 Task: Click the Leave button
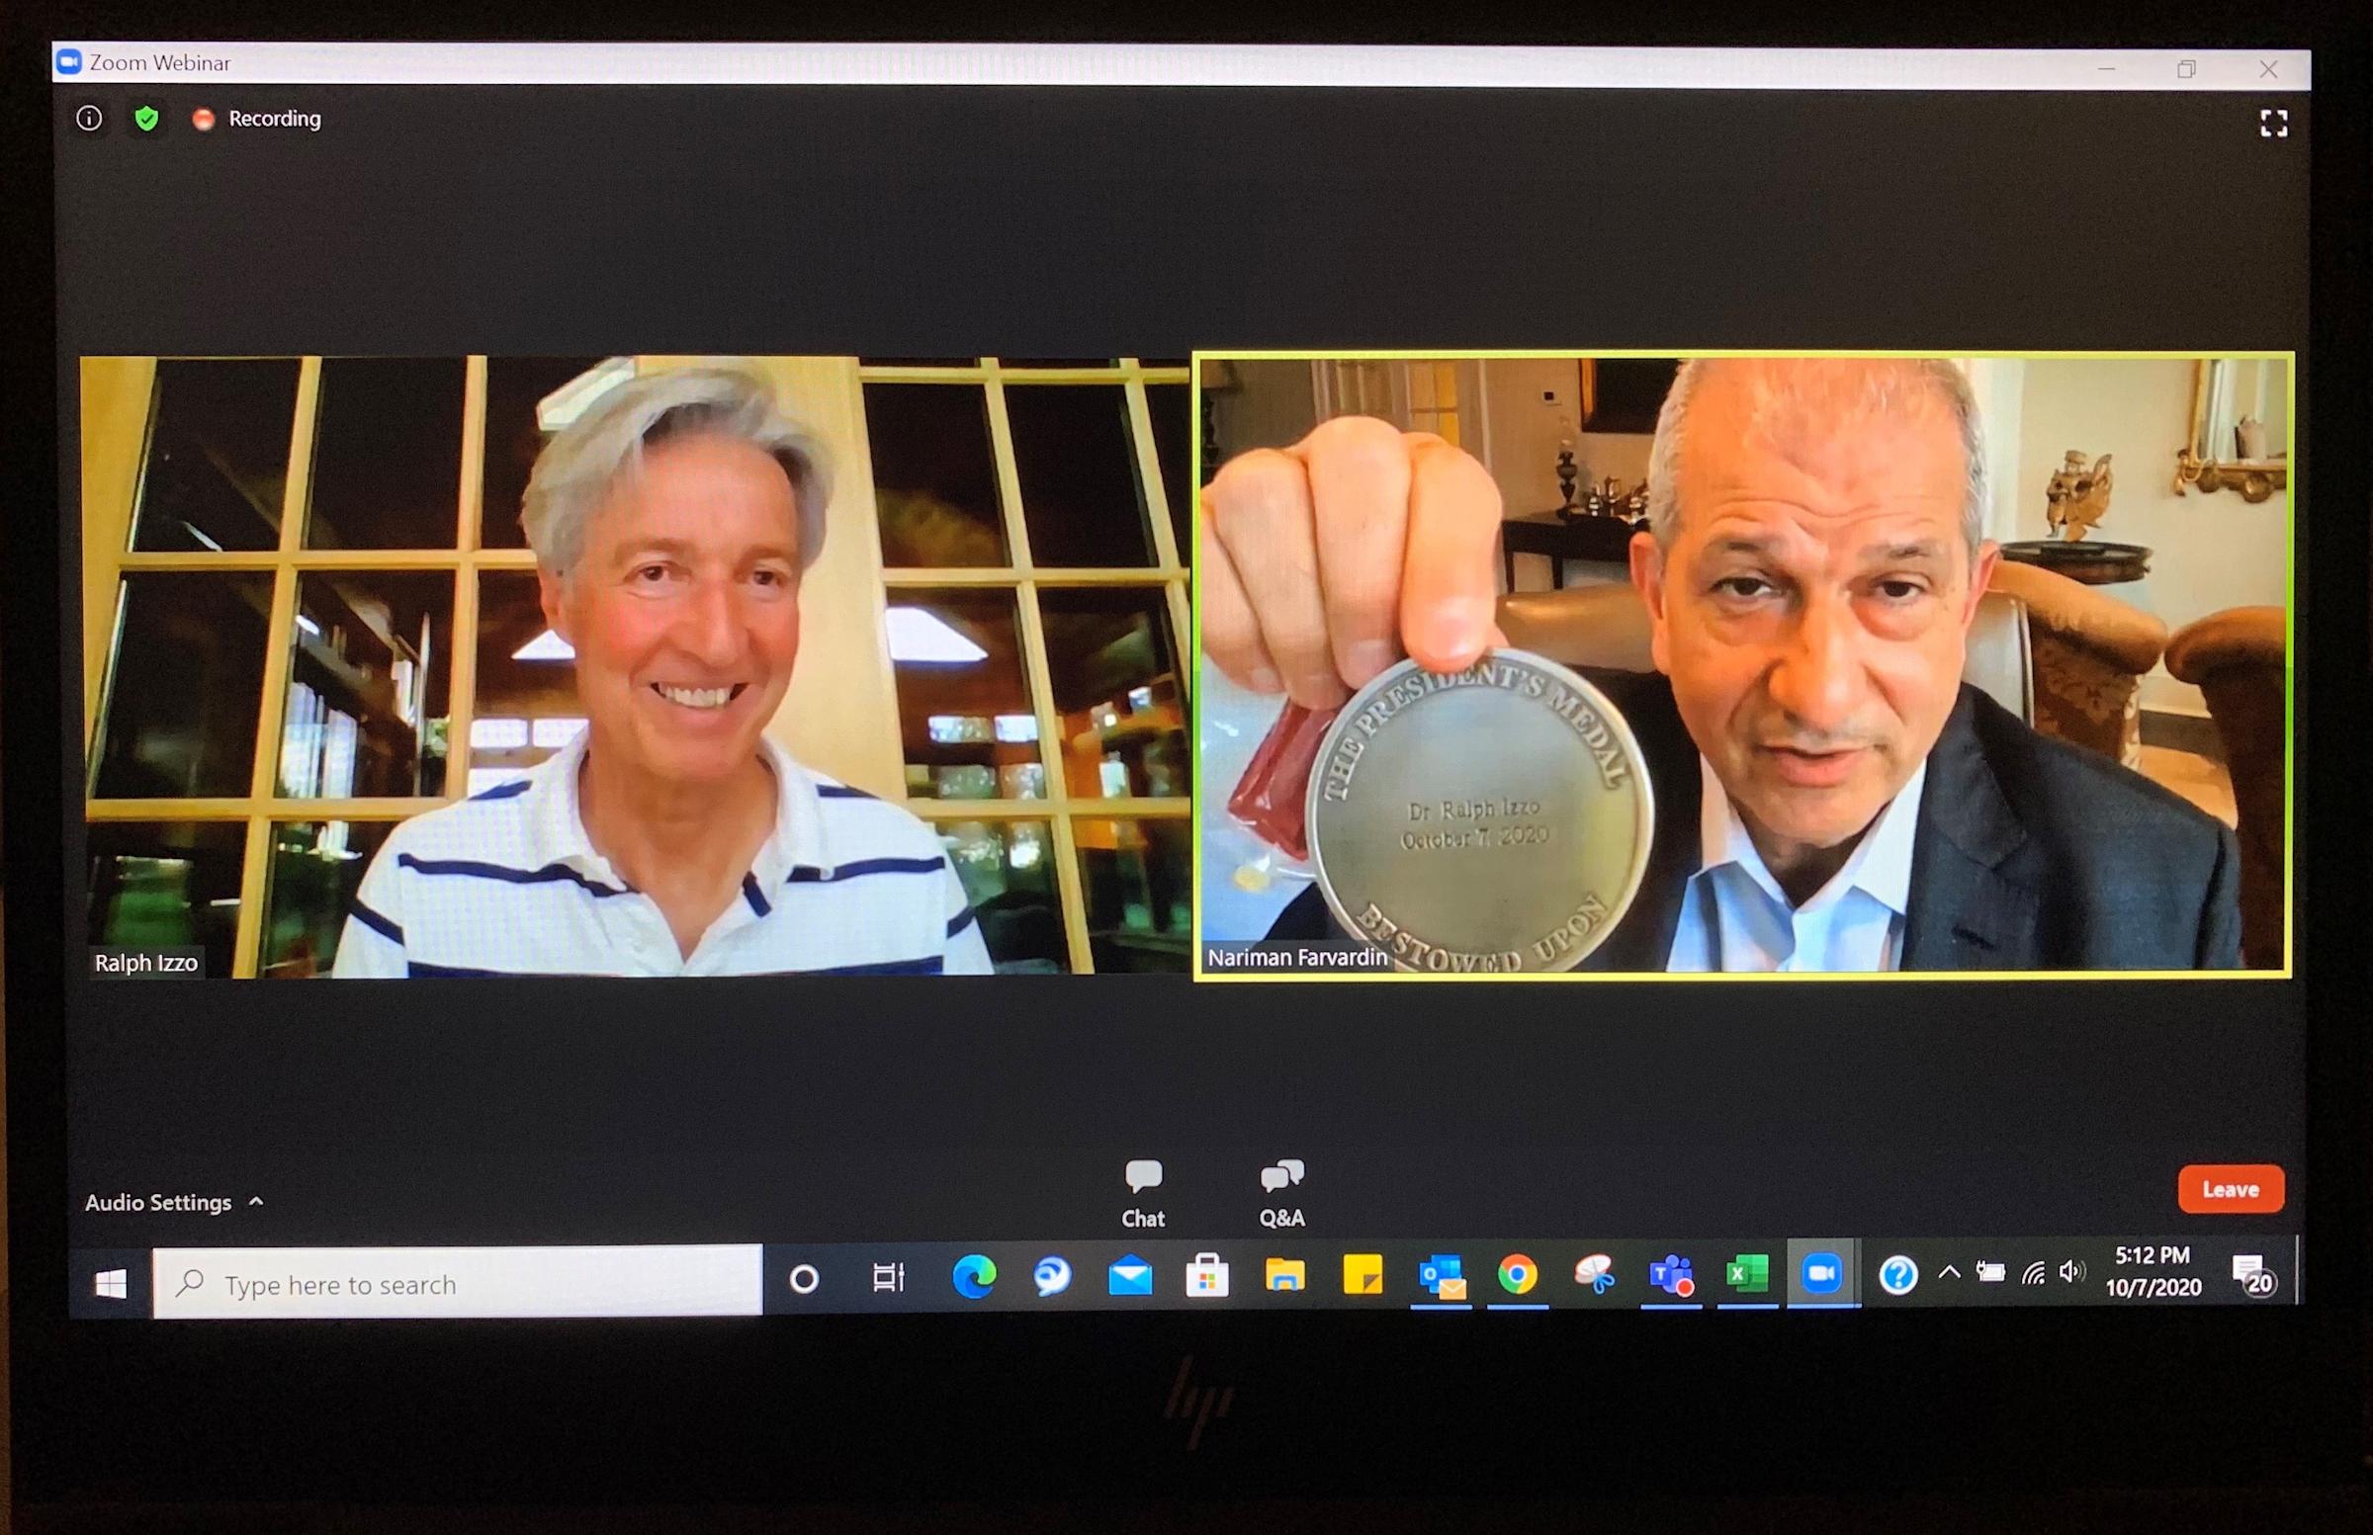click(x=2231, y=1188)
